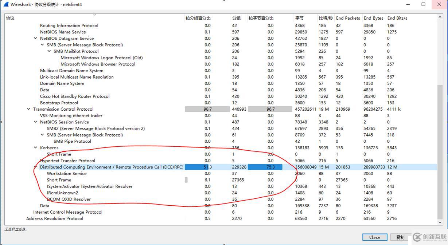Collapse the NetBIOS Datagram Service tree node
Viewport: 448px width, 245px height.
tap(35, 38)
